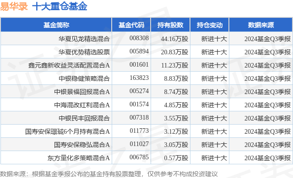The width and height of the screenshot is (293, 178).
Task: Click the 8.74万股 holding value
Action: 176,92
